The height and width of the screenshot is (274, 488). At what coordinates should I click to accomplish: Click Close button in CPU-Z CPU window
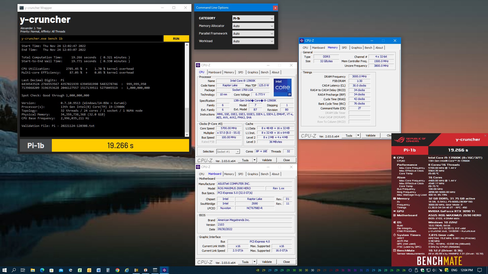click(286, 160)
